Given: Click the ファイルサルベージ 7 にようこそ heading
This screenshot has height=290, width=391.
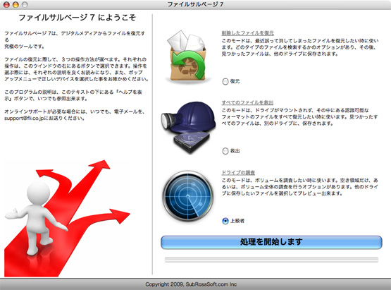Looking at the screenshot, I should pos(77,18).
